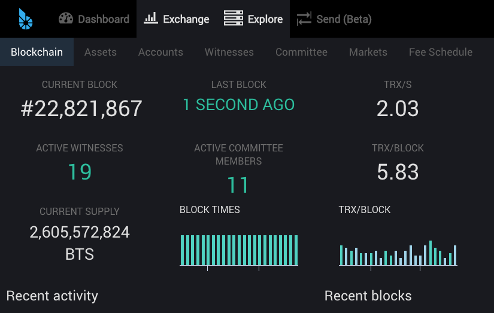Open the Accounts tab

[x=160, y=52]
